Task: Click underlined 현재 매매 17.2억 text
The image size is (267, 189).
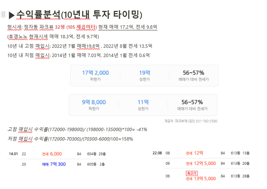Action: 116,27
